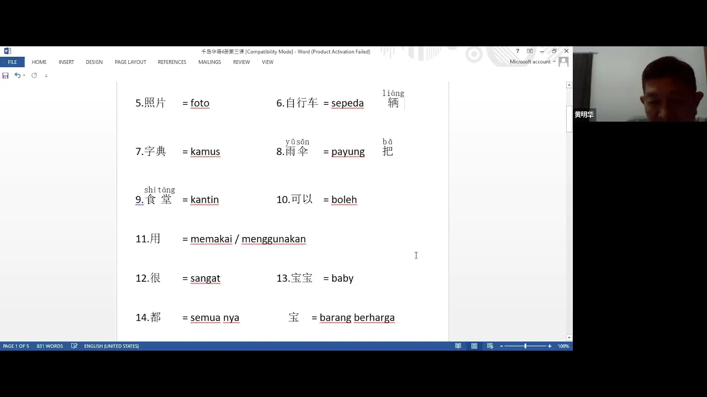The width and height of the screenshot is (707, 397).
Task: Click the Word application icon in title bar
Action: pyautogui.click(x=7, y=51)
